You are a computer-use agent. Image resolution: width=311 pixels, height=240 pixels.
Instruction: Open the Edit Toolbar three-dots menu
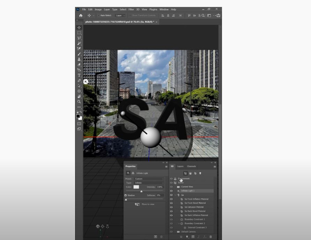(79, 107)
